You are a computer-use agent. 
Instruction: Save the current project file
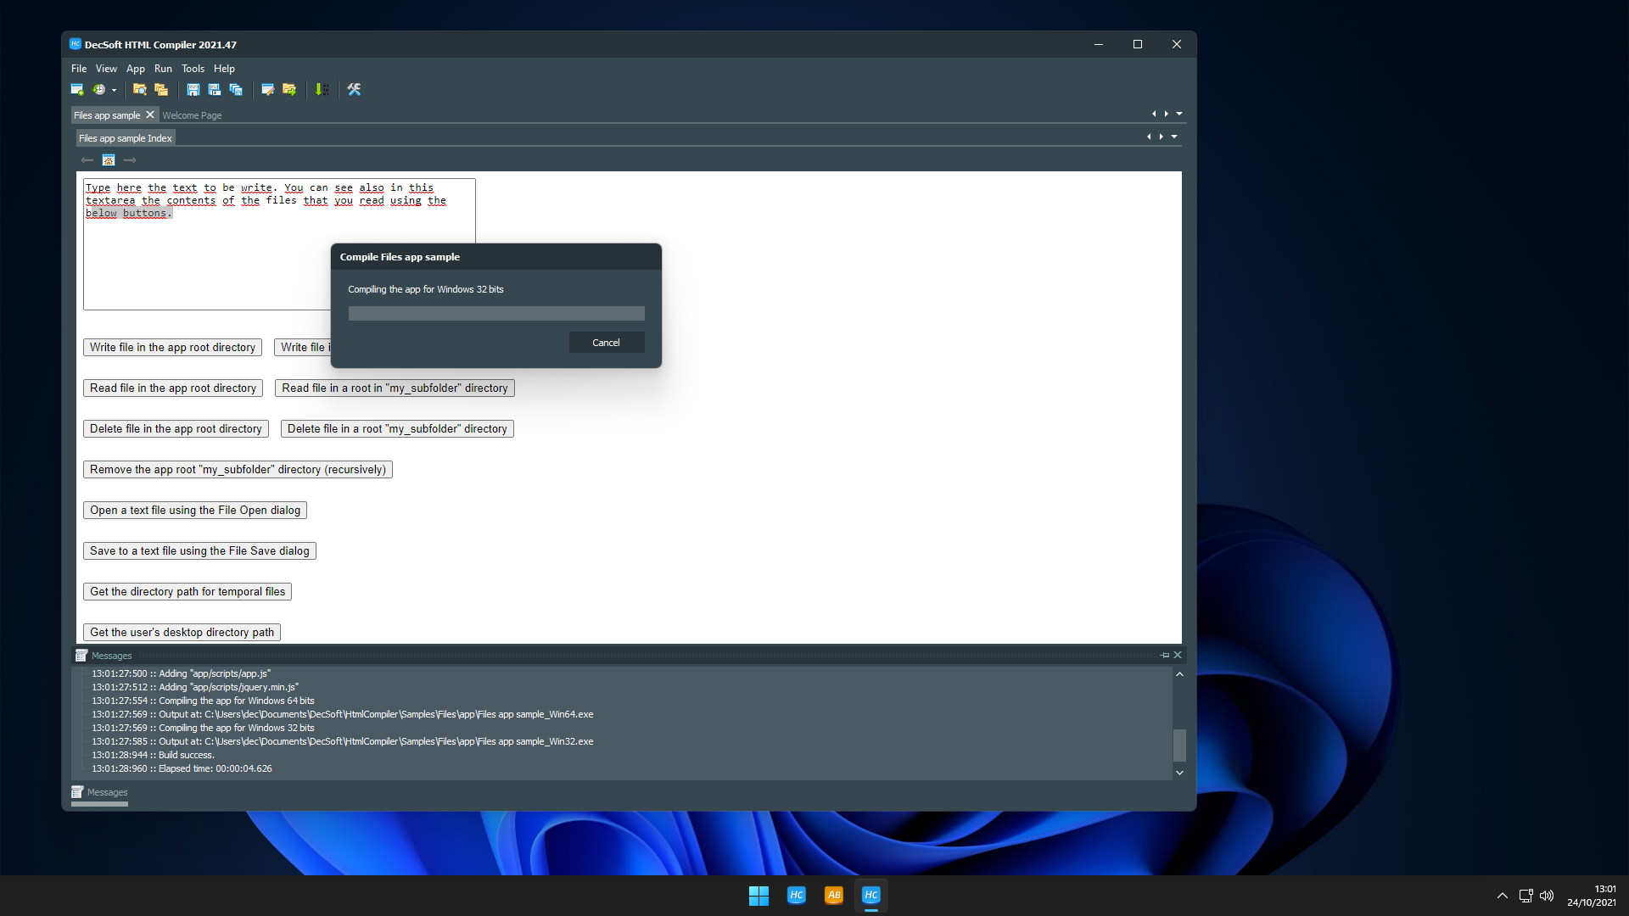tap(193, 89)
